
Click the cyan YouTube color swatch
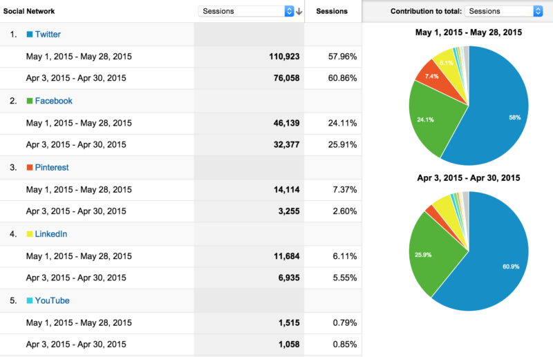pyautogui.click(x=30, y=300)
